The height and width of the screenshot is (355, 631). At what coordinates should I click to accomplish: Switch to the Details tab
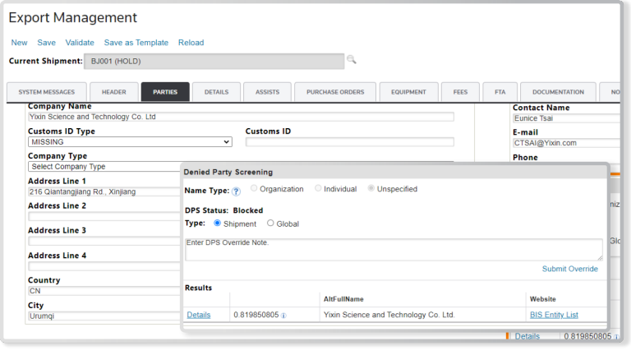216,92
